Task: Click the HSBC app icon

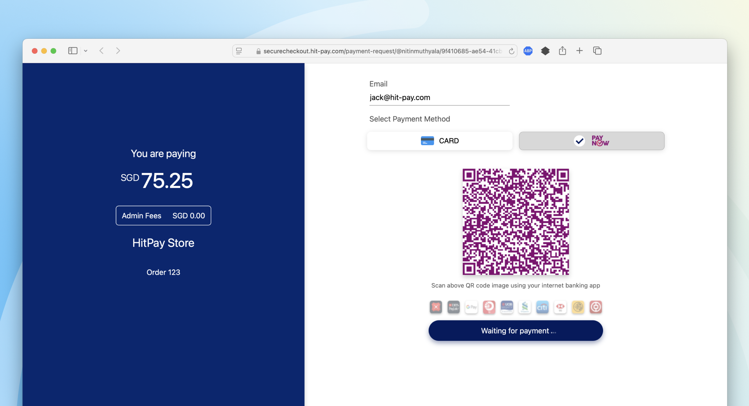Action: (x=560, y=307)
